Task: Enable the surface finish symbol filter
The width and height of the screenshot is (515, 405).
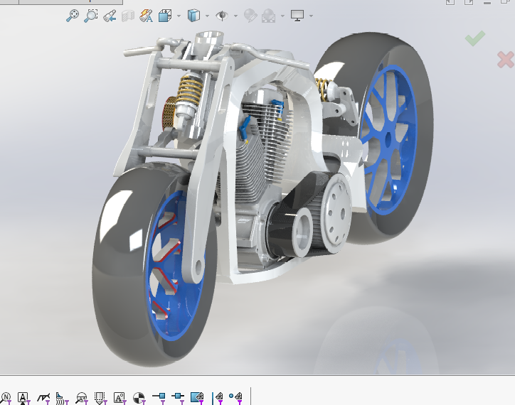Action: pos(44,397)
